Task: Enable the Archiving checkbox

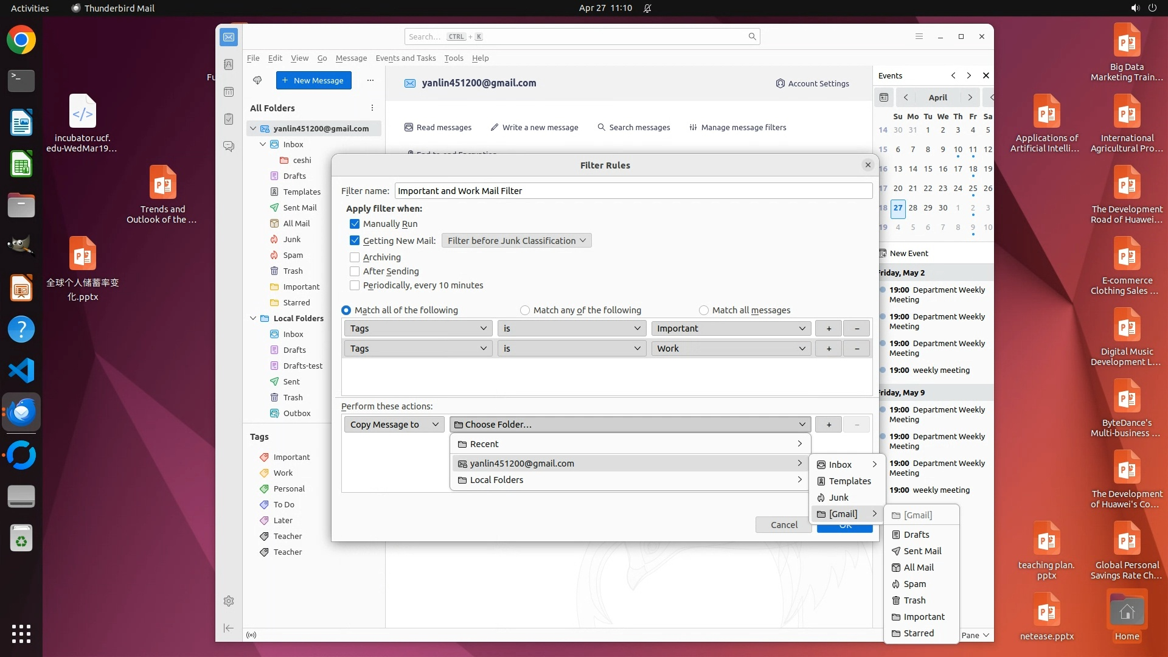Action: pyautogui.click(x=355, y=257)
